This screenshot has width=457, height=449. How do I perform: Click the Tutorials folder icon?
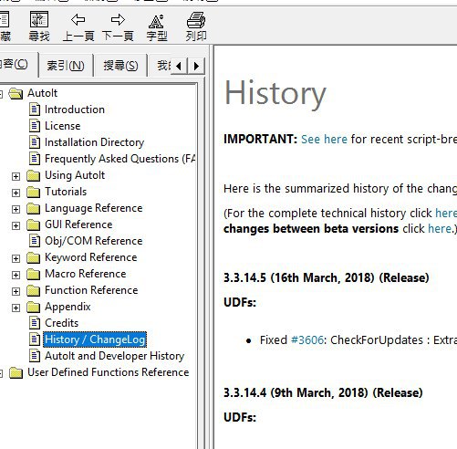[x=33, y=192]
